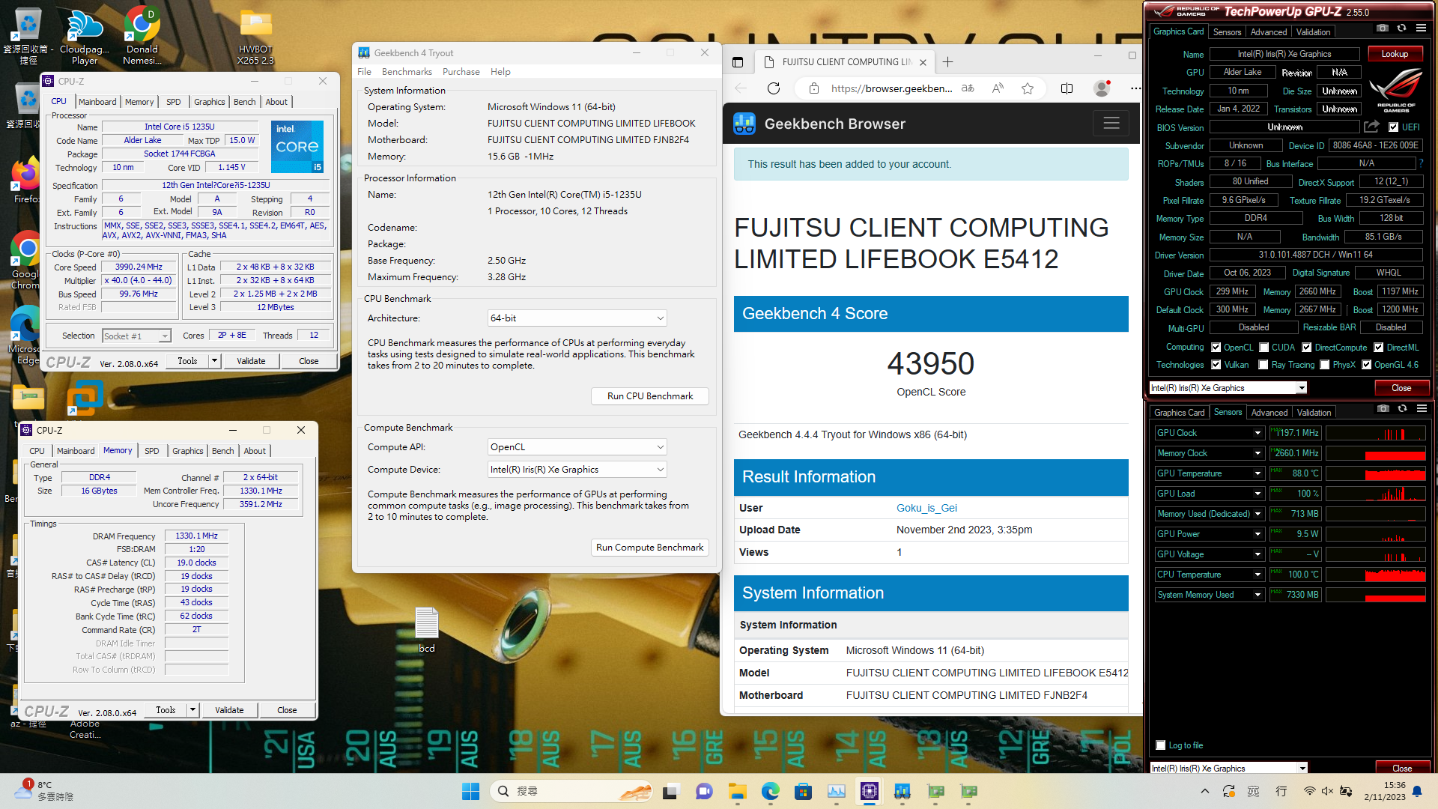Open the Benchmarks menu in Geekbench

pyautogui.click(x=407, y=72)
